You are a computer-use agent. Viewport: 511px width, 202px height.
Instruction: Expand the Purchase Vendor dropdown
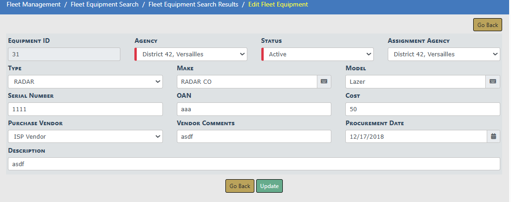85,136
